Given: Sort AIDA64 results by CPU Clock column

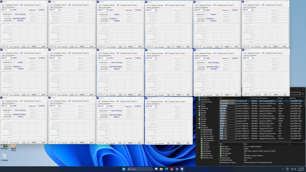Looking at the screenshot, I should click(x=255, y=98).
